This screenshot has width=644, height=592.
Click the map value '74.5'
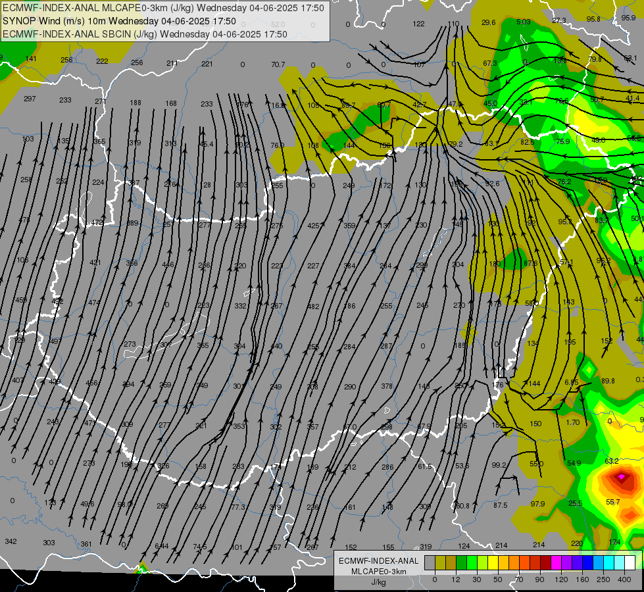click(200, 547)
